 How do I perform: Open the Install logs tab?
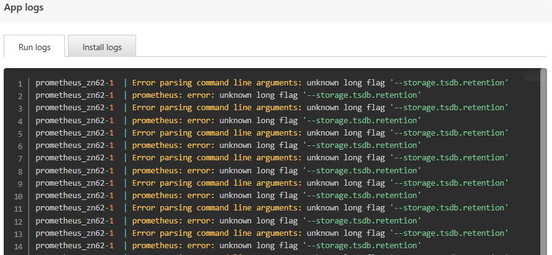[x=102, y=46]
